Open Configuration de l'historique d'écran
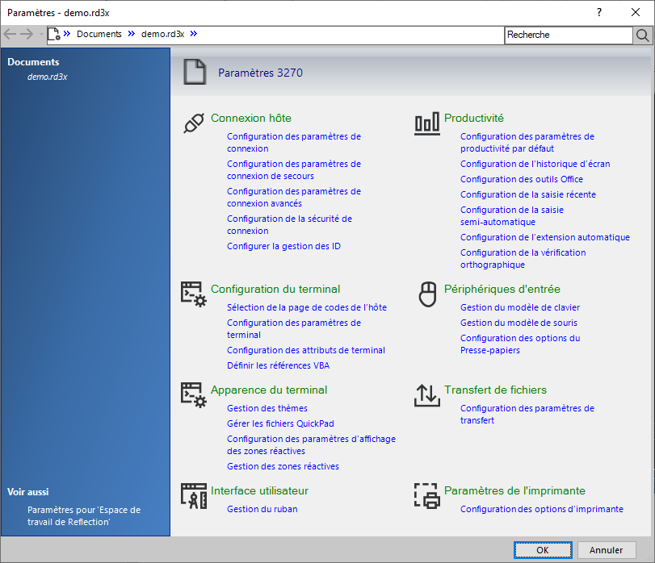The width and height of the screenshot is (655, 563). tap(535, 164)
